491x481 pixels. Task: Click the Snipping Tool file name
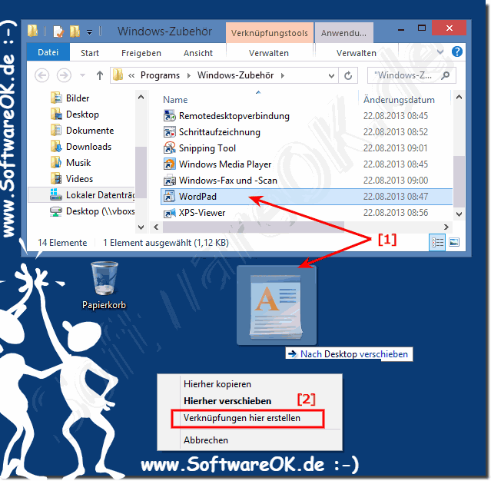(207, 148)
